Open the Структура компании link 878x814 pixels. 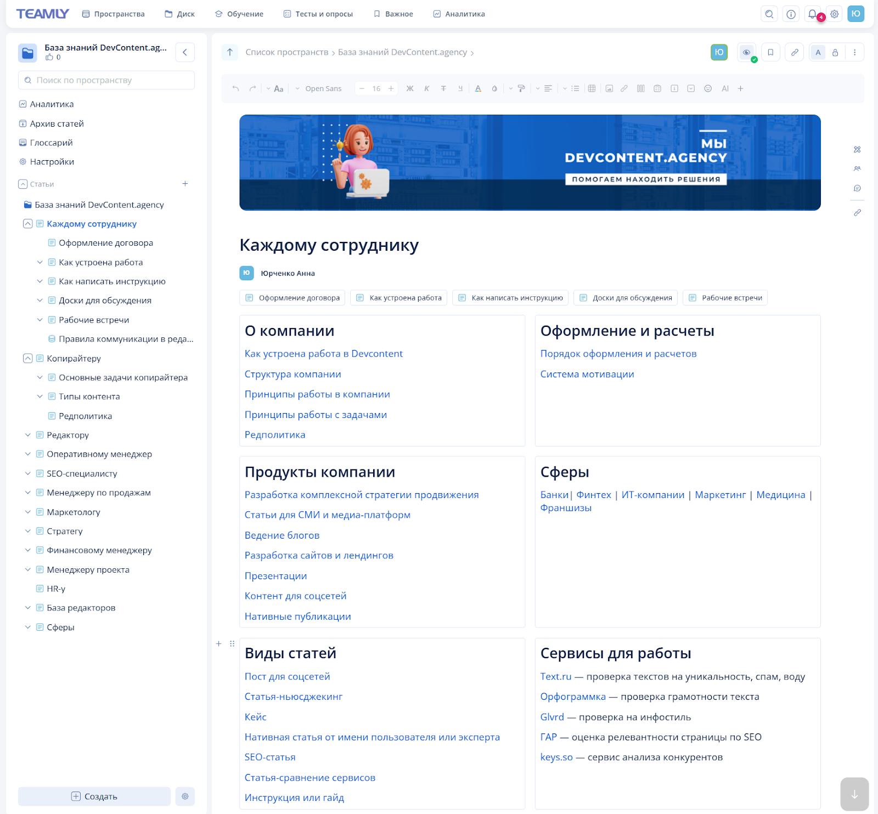(293, 374)
